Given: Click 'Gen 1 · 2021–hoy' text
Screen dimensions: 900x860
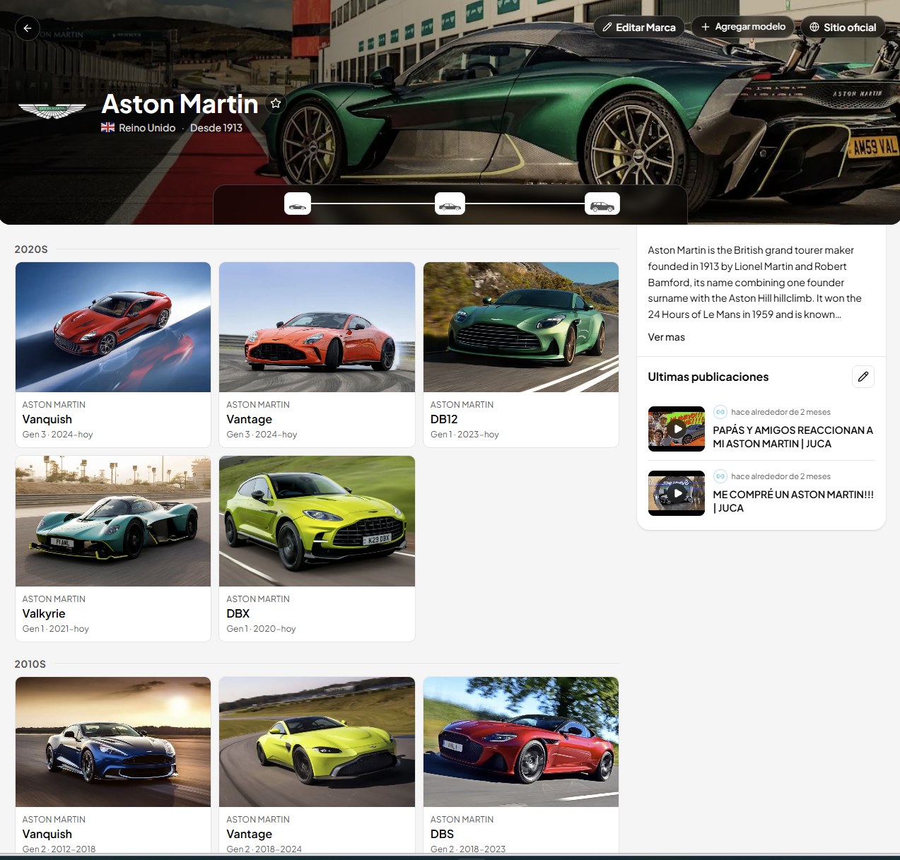Looking at the screenshot, I should (x=56, y=629).
